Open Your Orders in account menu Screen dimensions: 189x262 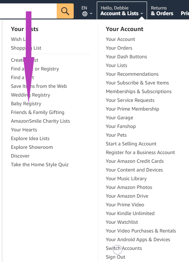click(x=119, y=48)
